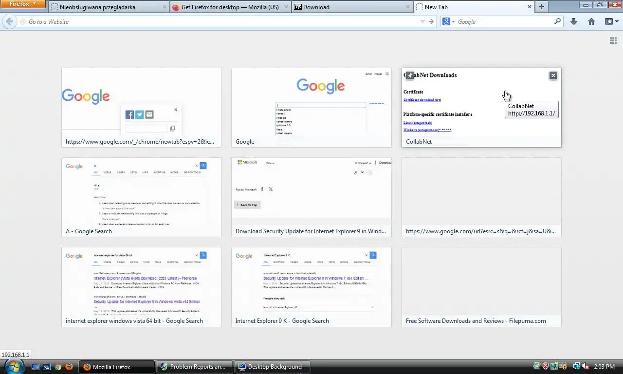
Task: Select Mozilla Firefox taskbar button
Action: [118, 367]
